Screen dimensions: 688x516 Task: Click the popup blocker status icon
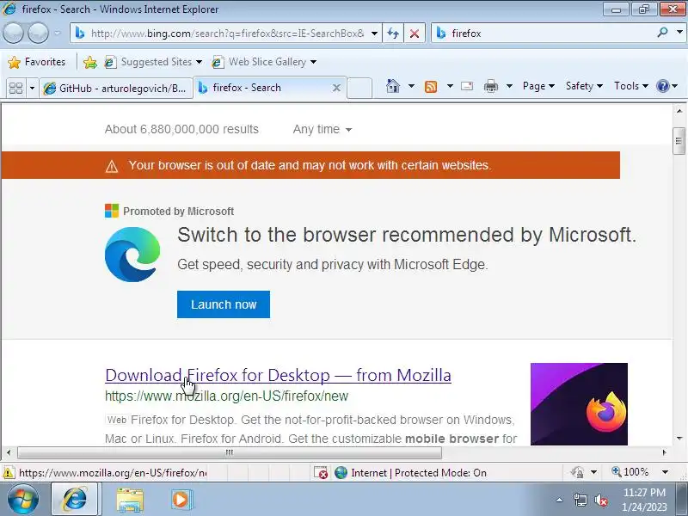click(x=321, y=472)
